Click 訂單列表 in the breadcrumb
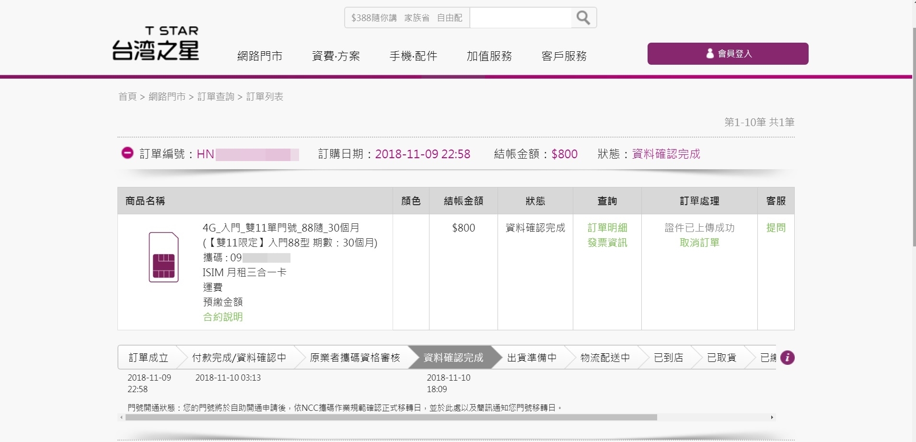Screen dimensions: 916x442 [265, 97]
